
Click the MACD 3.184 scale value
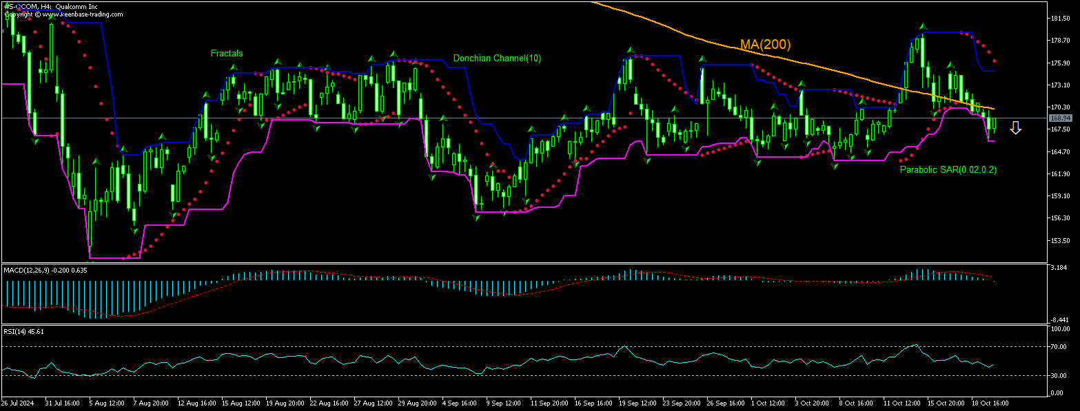tap(1058, 267)
